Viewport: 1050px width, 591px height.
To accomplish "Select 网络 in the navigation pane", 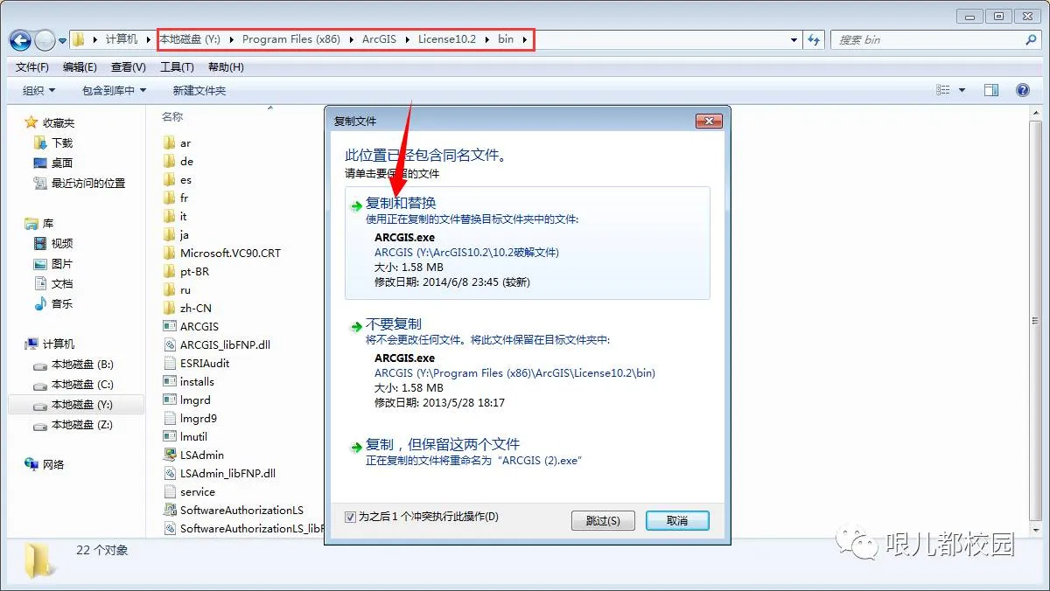I will click(x=45, y=464).
